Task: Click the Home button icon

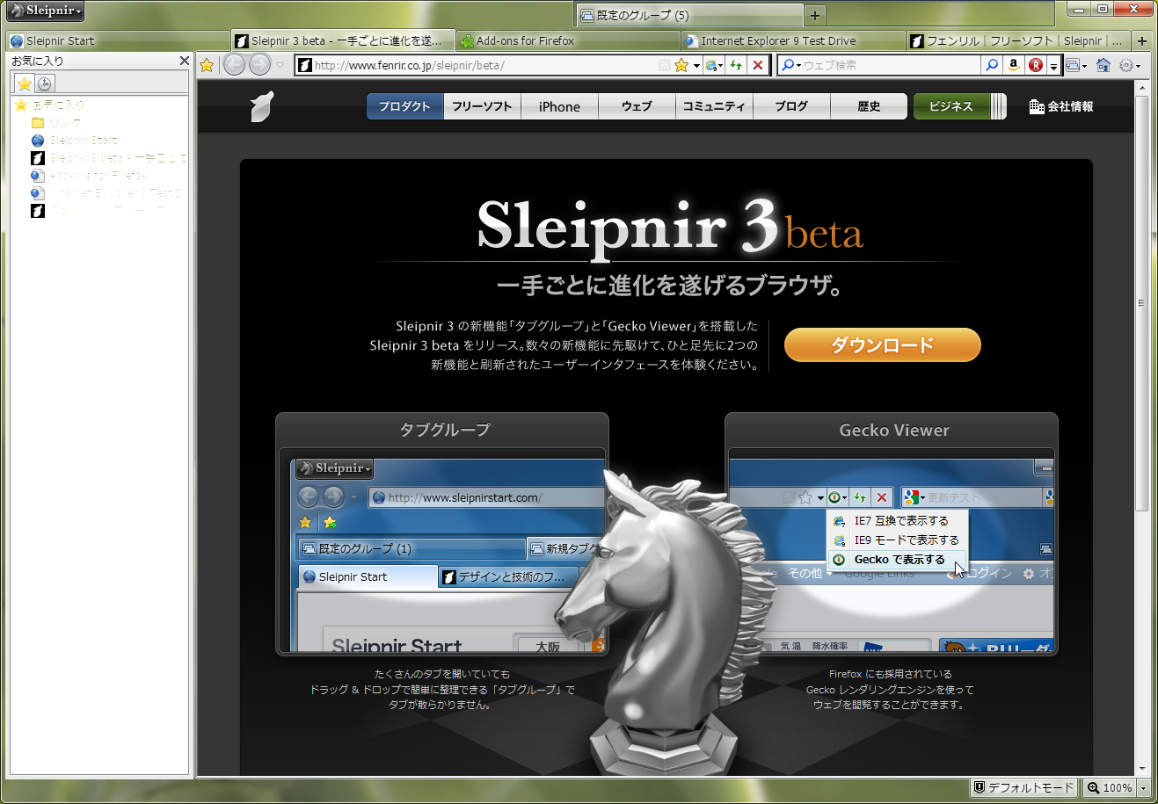Action: [1103, 65]
